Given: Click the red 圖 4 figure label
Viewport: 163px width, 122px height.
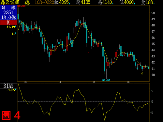Looking at the screenshot, I should [x=11, y=115].
